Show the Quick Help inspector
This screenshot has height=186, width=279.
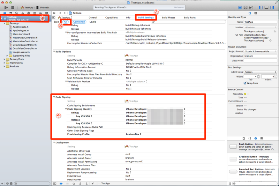pyautogui.click(x=256, y=13)
